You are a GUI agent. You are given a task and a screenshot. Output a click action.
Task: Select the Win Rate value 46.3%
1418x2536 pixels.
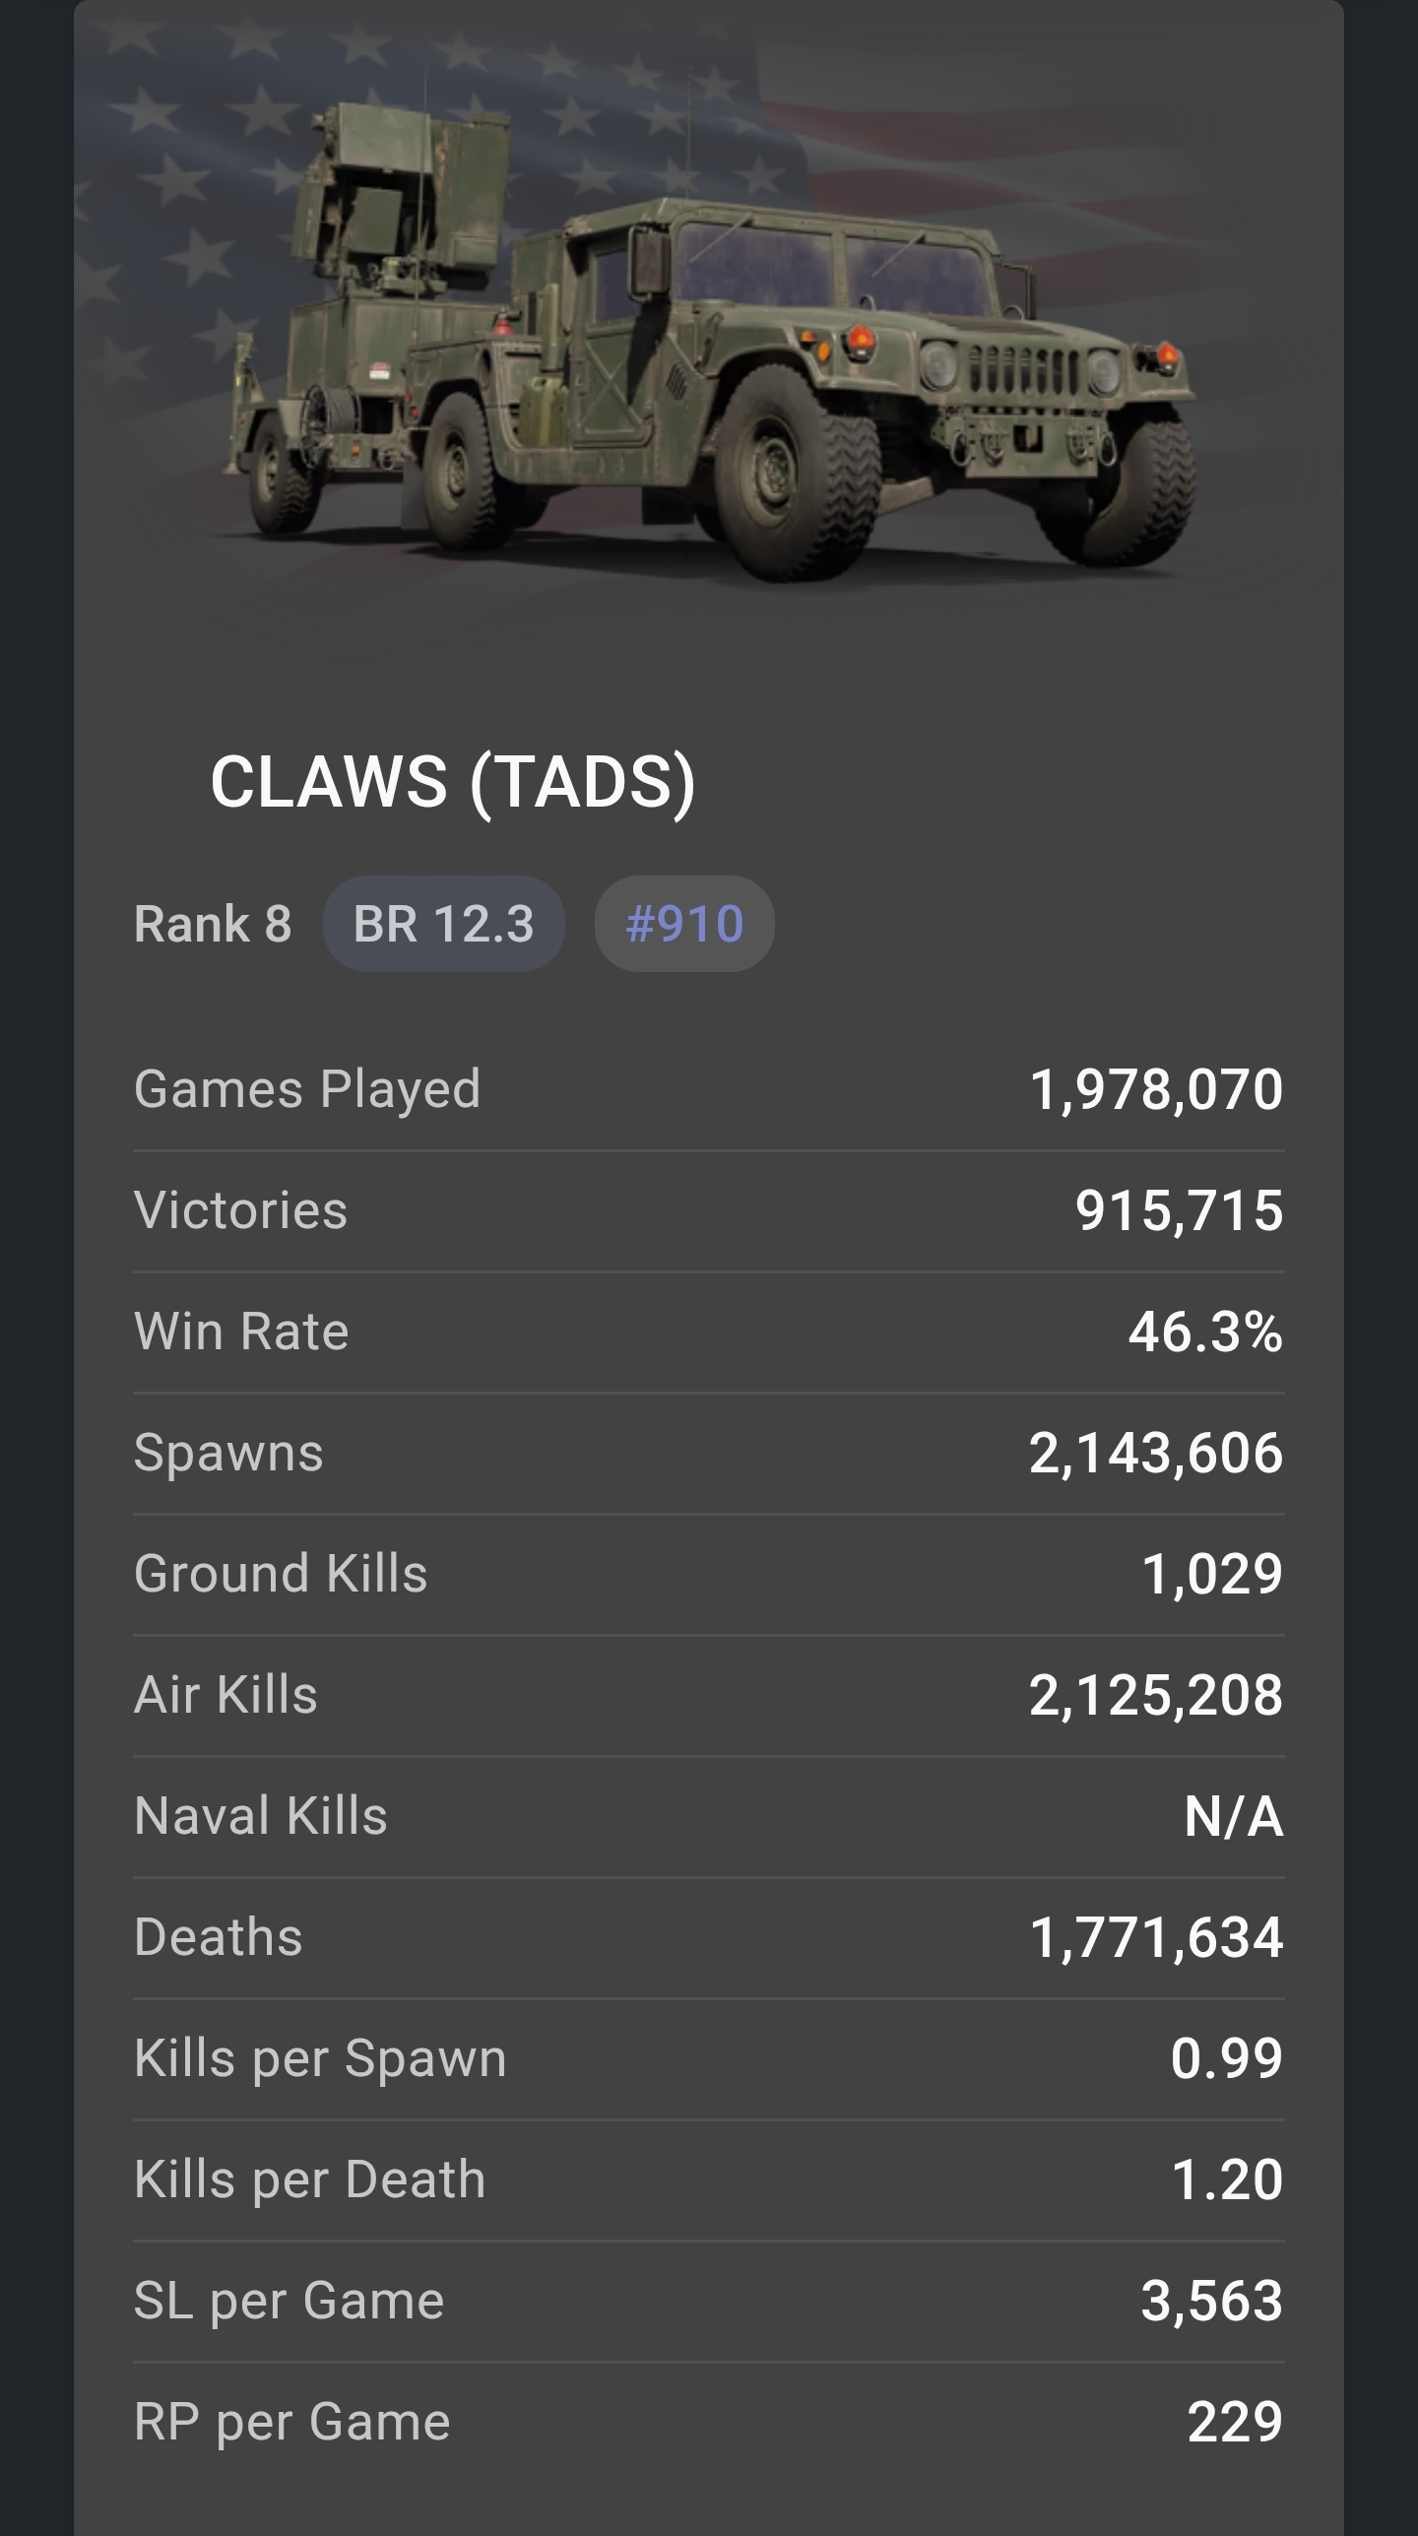click(x=1205, y=1332)
